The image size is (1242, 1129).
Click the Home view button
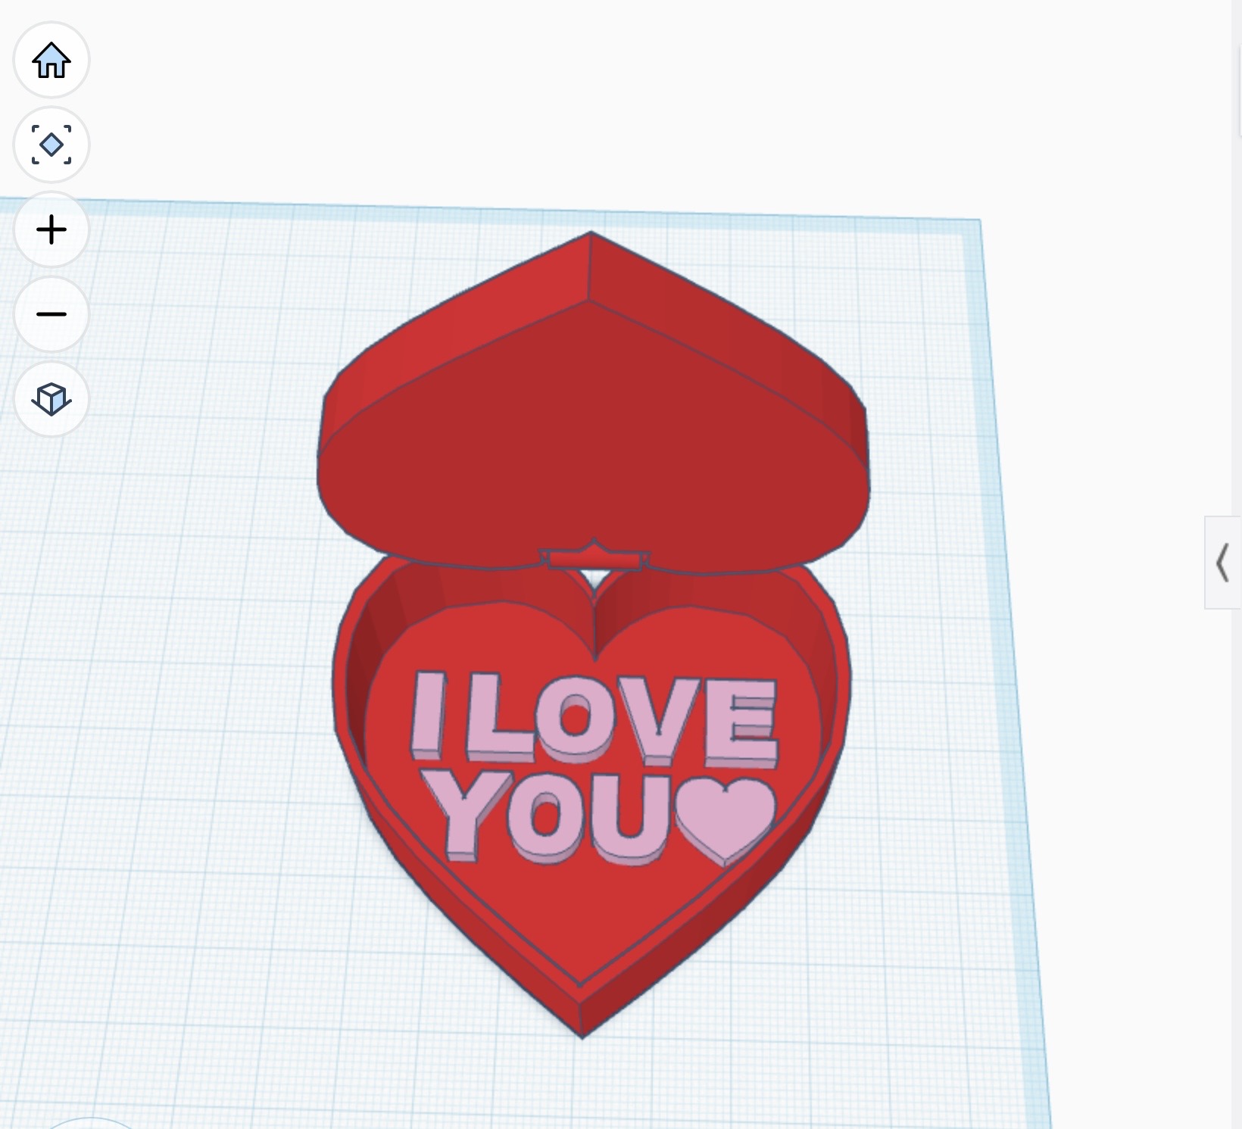[51, 60]
